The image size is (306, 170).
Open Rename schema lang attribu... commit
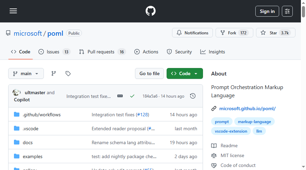123,143
